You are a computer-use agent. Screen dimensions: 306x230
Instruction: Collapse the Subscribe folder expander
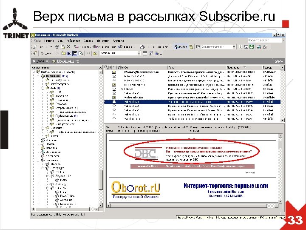43,128
